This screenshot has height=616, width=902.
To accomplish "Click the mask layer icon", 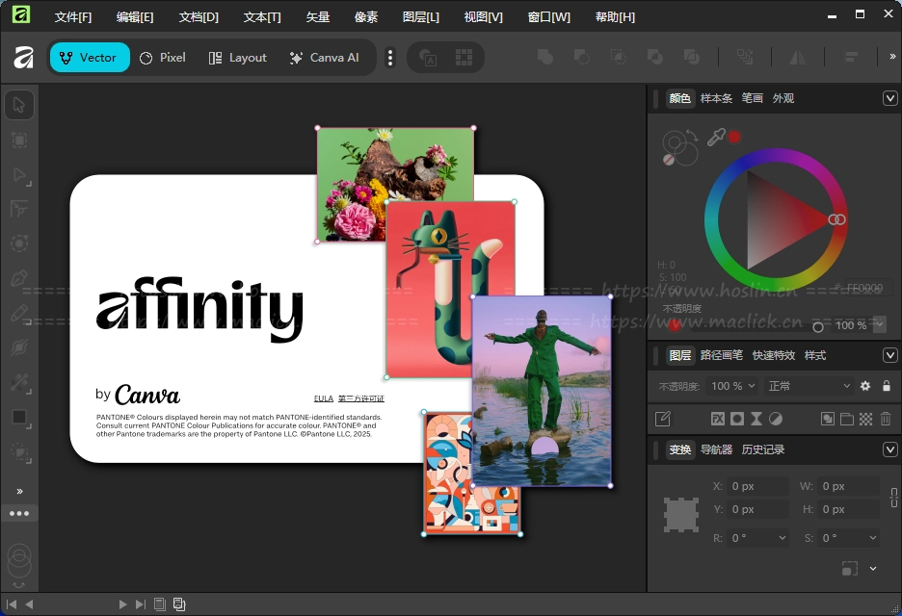I will point(737,419).
